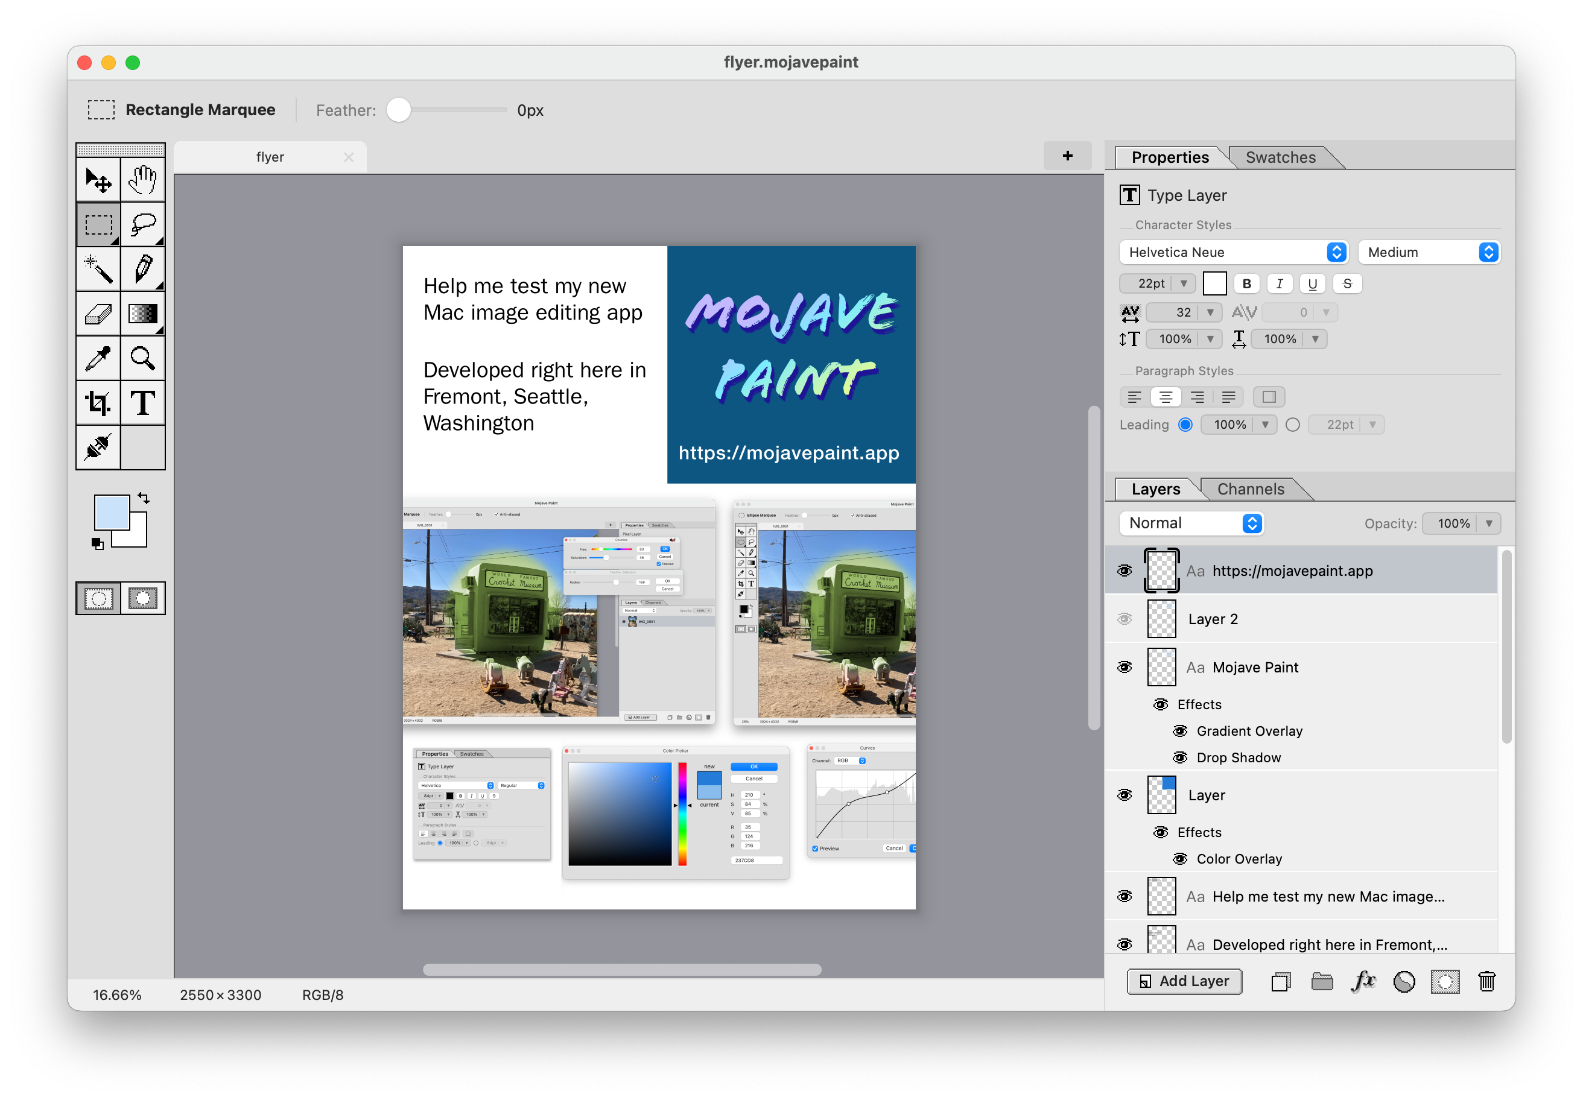The height and width of the screenshot is (1100, 1583).
Task: Click the Type Layer T icon
Action: [x=1129, y=196]
